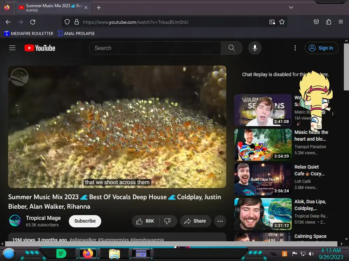Click the Sign in button
Image resolution: width=349 pixels, height=261 pixels.
[x=321, y=48]
